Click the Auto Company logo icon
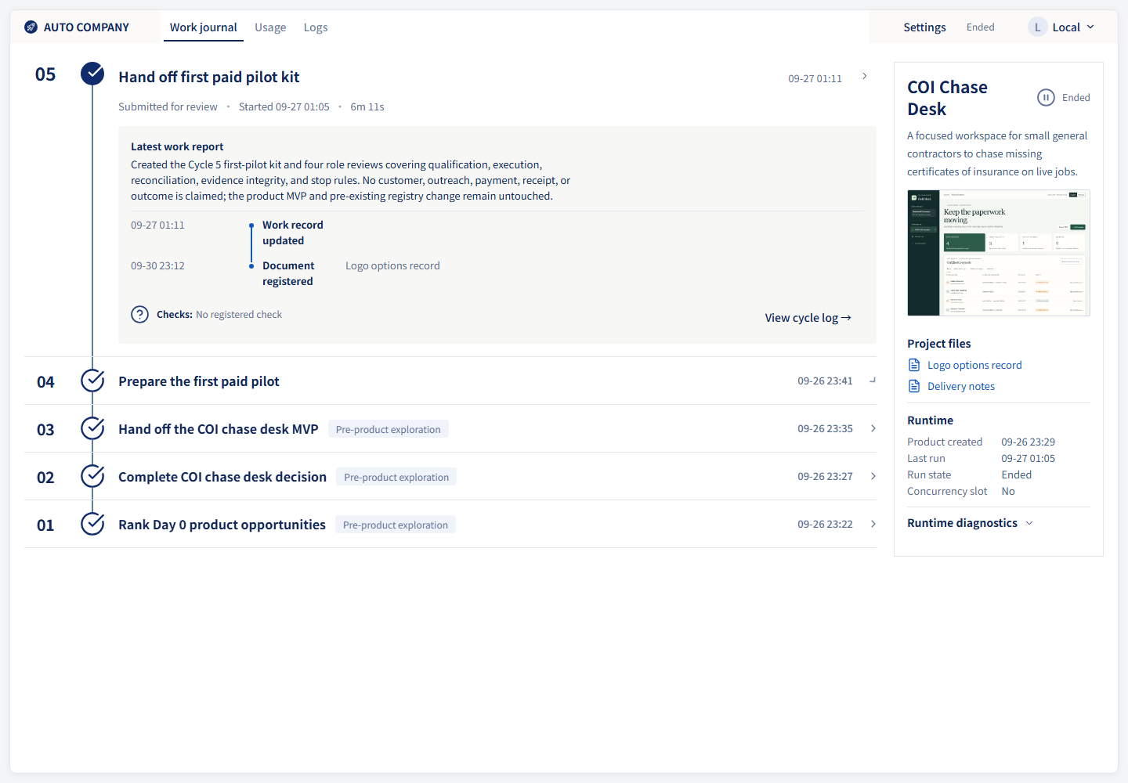This screenshot has height=783, width=1128. coord(31,27)
